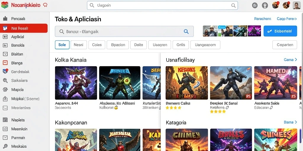Open the second Kakonpcanan winged game cover
The width and height of the screenshot is (303, 151).
(120, 140)
